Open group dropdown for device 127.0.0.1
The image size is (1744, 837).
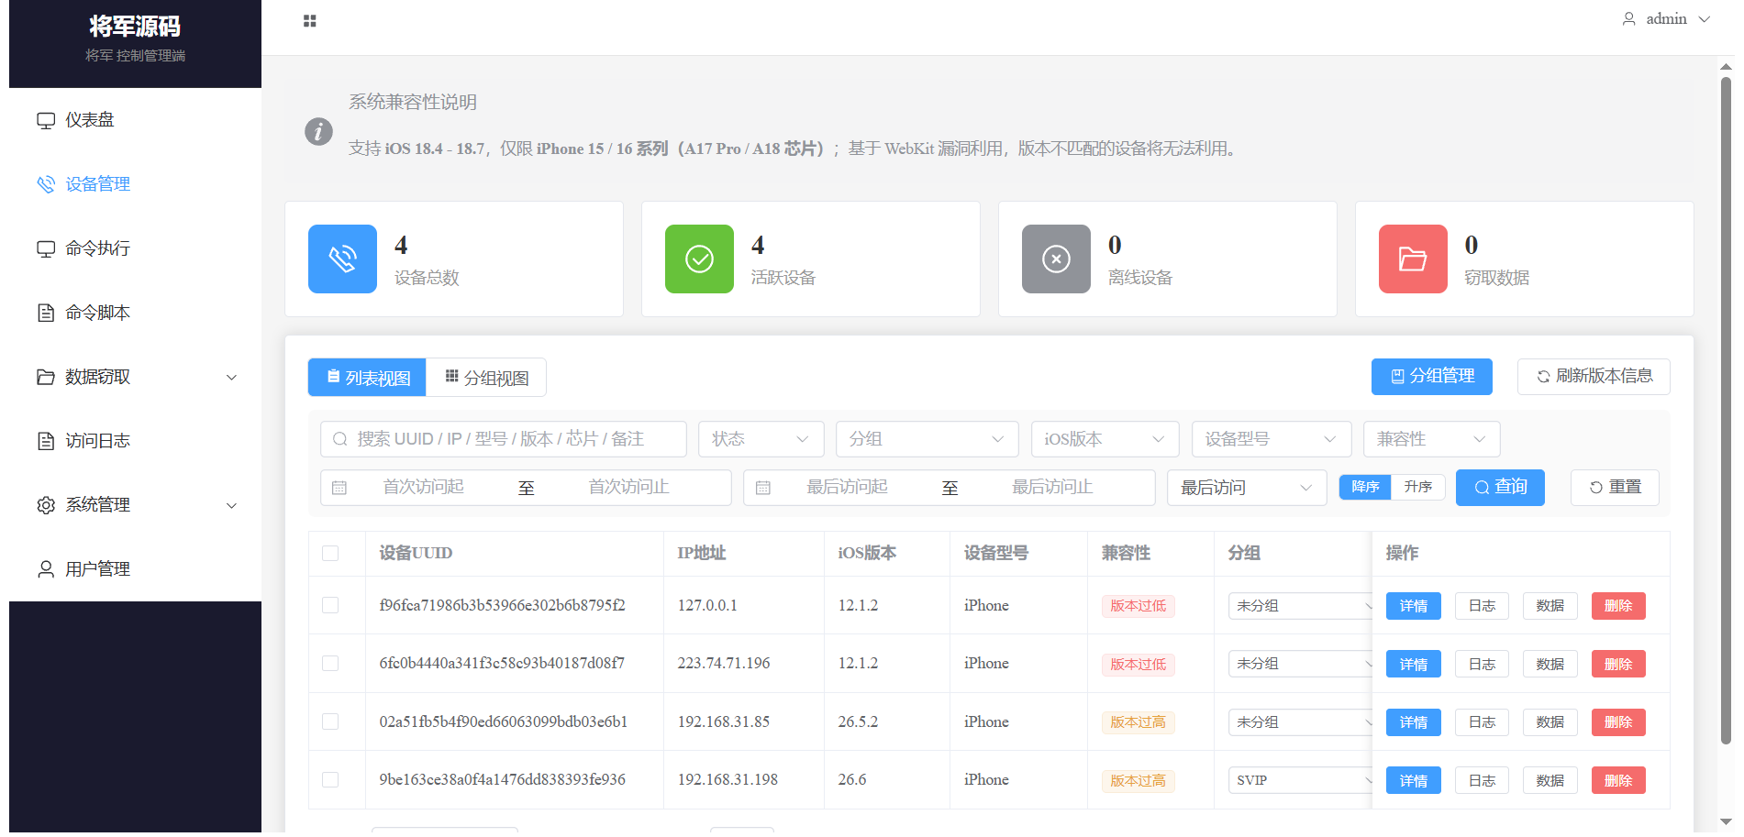(1300, 606)
